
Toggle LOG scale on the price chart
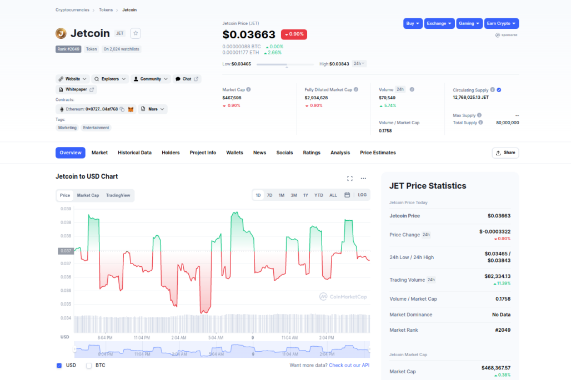pyautogui.click(x=362, y=195)
